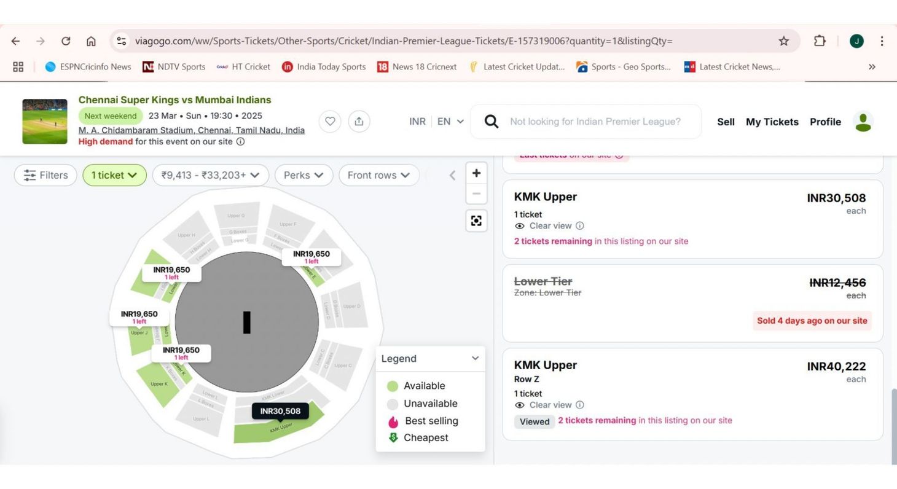Open the 1 ticket quantity dropdown

[114, 175]
